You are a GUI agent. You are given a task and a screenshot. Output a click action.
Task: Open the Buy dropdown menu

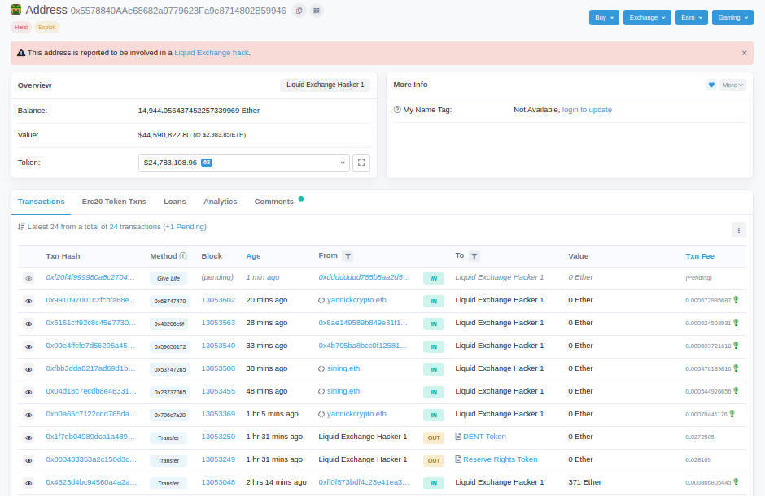click(604, 17)
